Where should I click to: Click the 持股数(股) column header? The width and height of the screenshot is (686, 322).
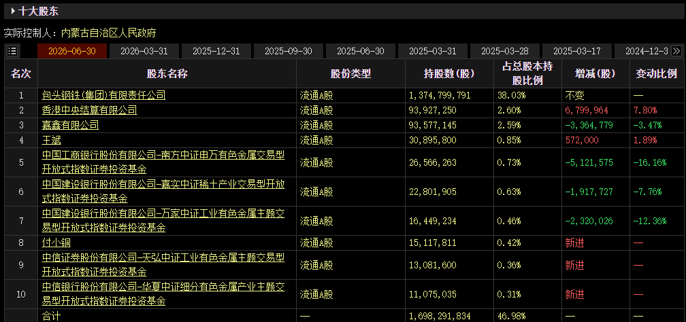pyautogui.click(x=449, y=74)
